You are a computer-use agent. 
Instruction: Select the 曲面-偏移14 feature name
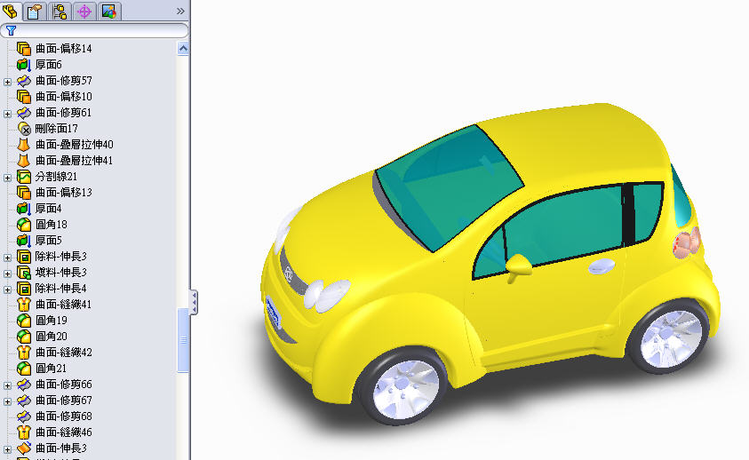(64, 49)
